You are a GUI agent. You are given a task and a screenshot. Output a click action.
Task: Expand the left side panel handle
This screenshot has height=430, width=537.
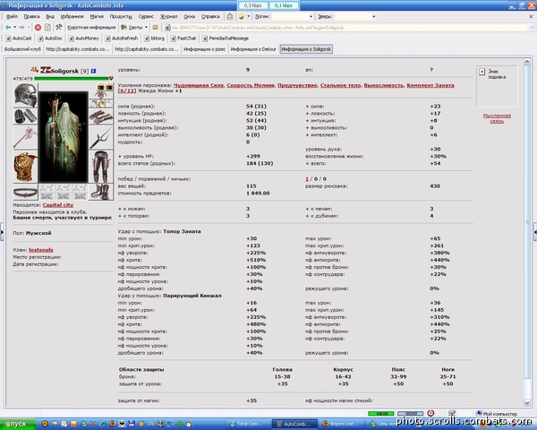(2, 232)
